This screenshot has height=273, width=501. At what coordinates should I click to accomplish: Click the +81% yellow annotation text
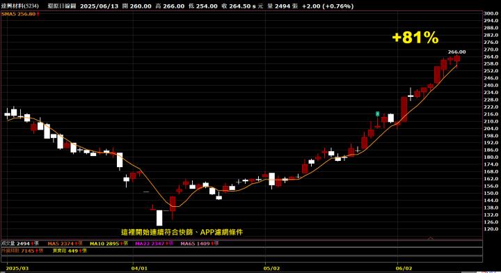[415, 38]
